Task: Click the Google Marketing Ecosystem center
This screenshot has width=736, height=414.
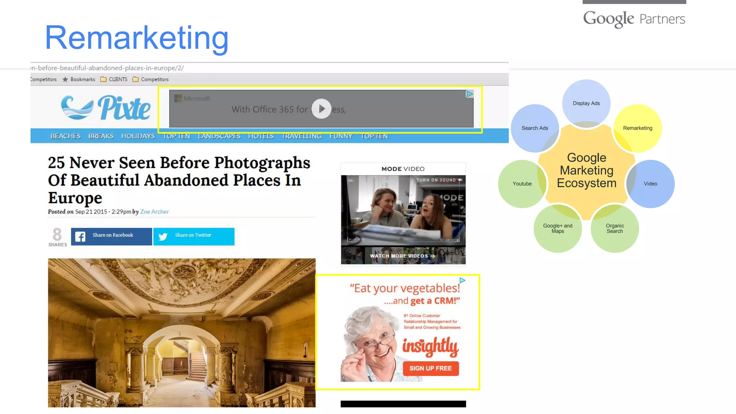Action: pos(586,170)
